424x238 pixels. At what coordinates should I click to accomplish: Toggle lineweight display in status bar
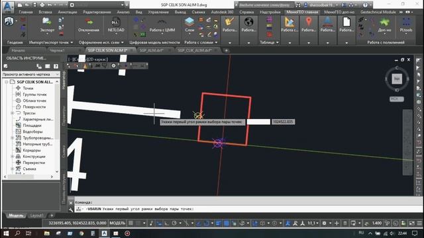(x=219, y=223)
